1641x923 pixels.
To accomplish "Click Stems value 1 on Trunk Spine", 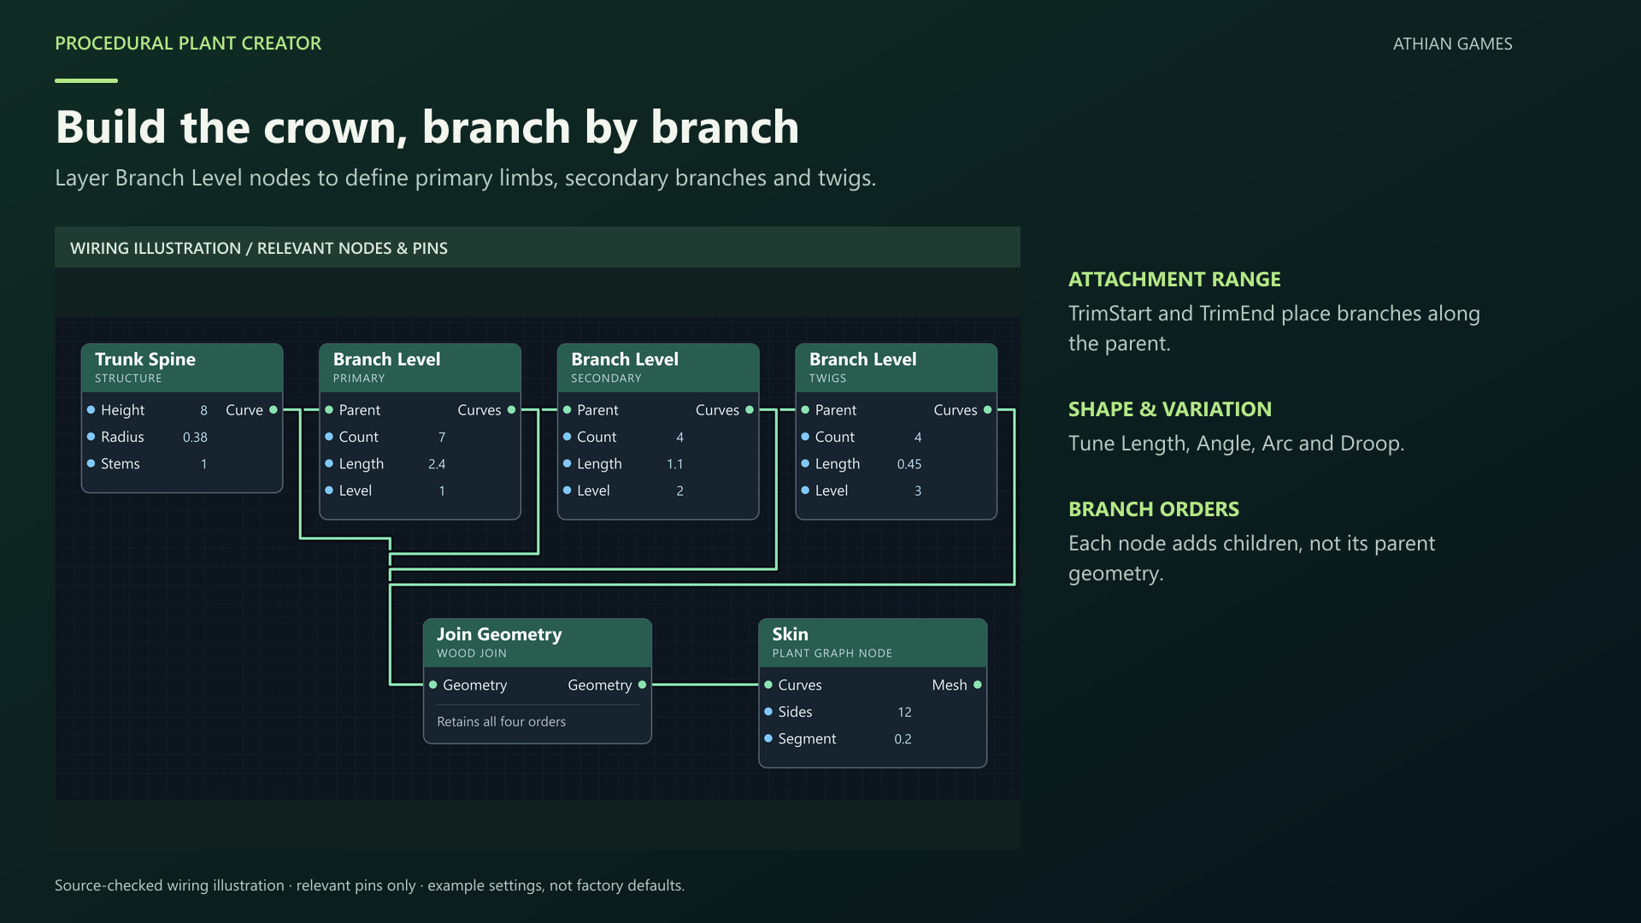I will tap(203, 465).
